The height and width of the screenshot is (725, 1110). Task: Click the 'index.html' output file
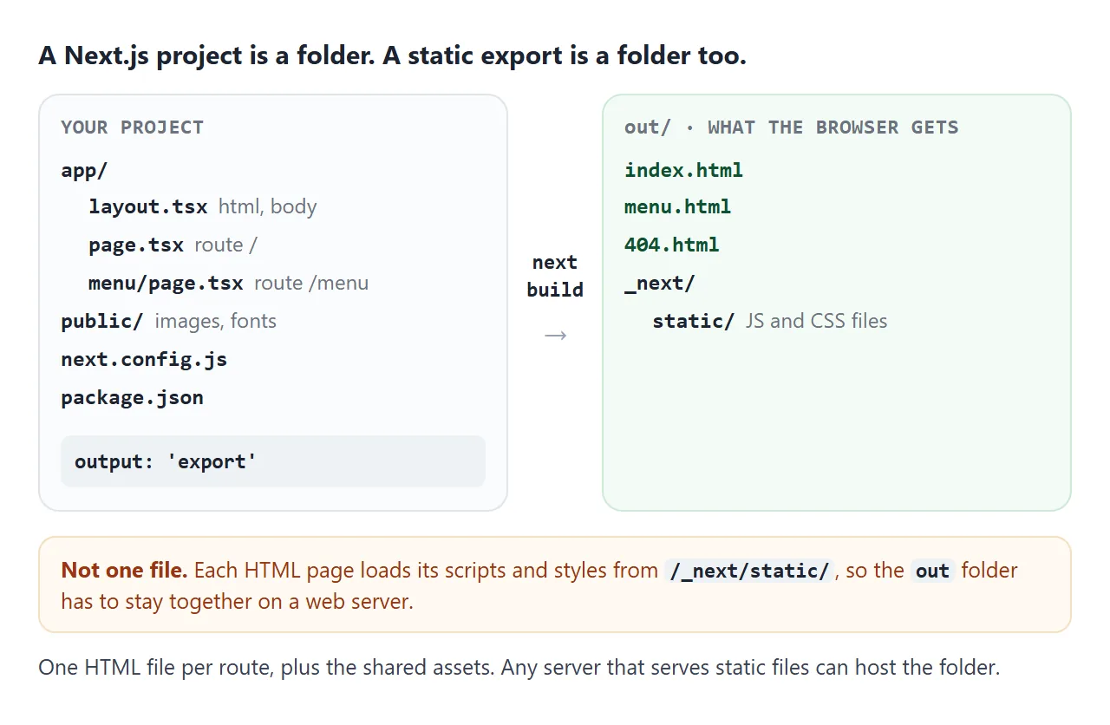683,170
